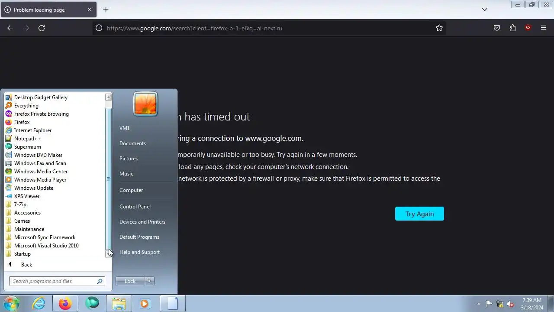
Task: Switch to Firefox on the taskbar
Action: 65,303
